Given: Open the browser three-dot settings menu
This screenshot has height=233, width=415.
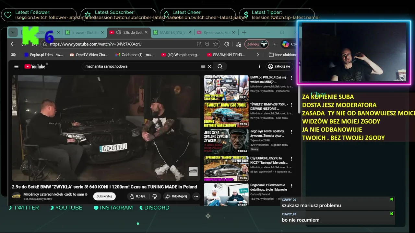Looking at the screenshot, I should pos(275,44).
